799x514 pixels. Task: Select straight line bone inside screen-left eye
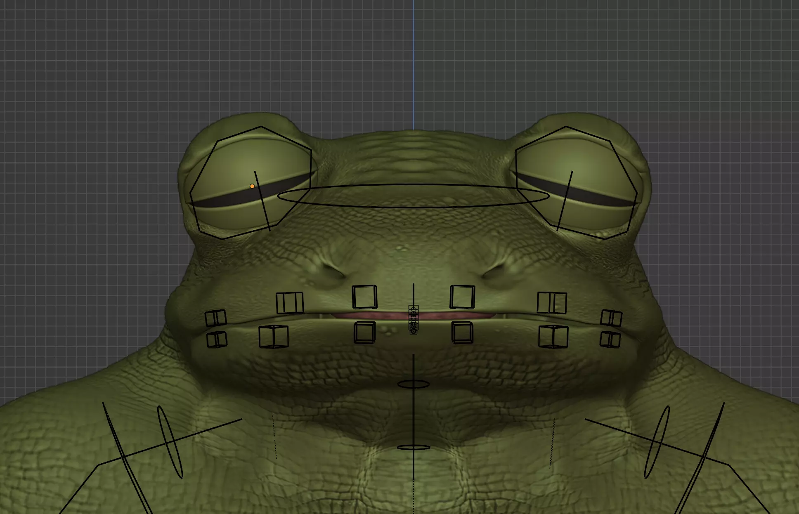click(262, 200)
